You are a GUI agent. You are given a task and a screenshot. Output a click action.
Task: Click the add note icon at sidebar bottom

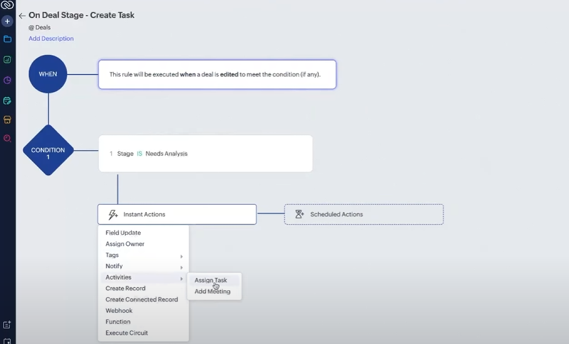tap(8, 325)
